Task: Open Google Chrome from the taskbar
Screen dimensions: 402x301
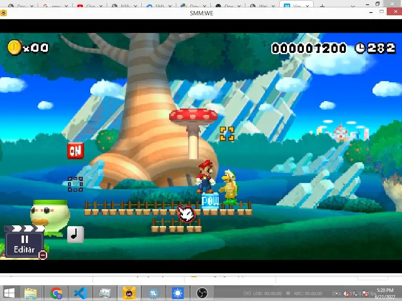Action: pyautogui.click(x=57, y=293)
